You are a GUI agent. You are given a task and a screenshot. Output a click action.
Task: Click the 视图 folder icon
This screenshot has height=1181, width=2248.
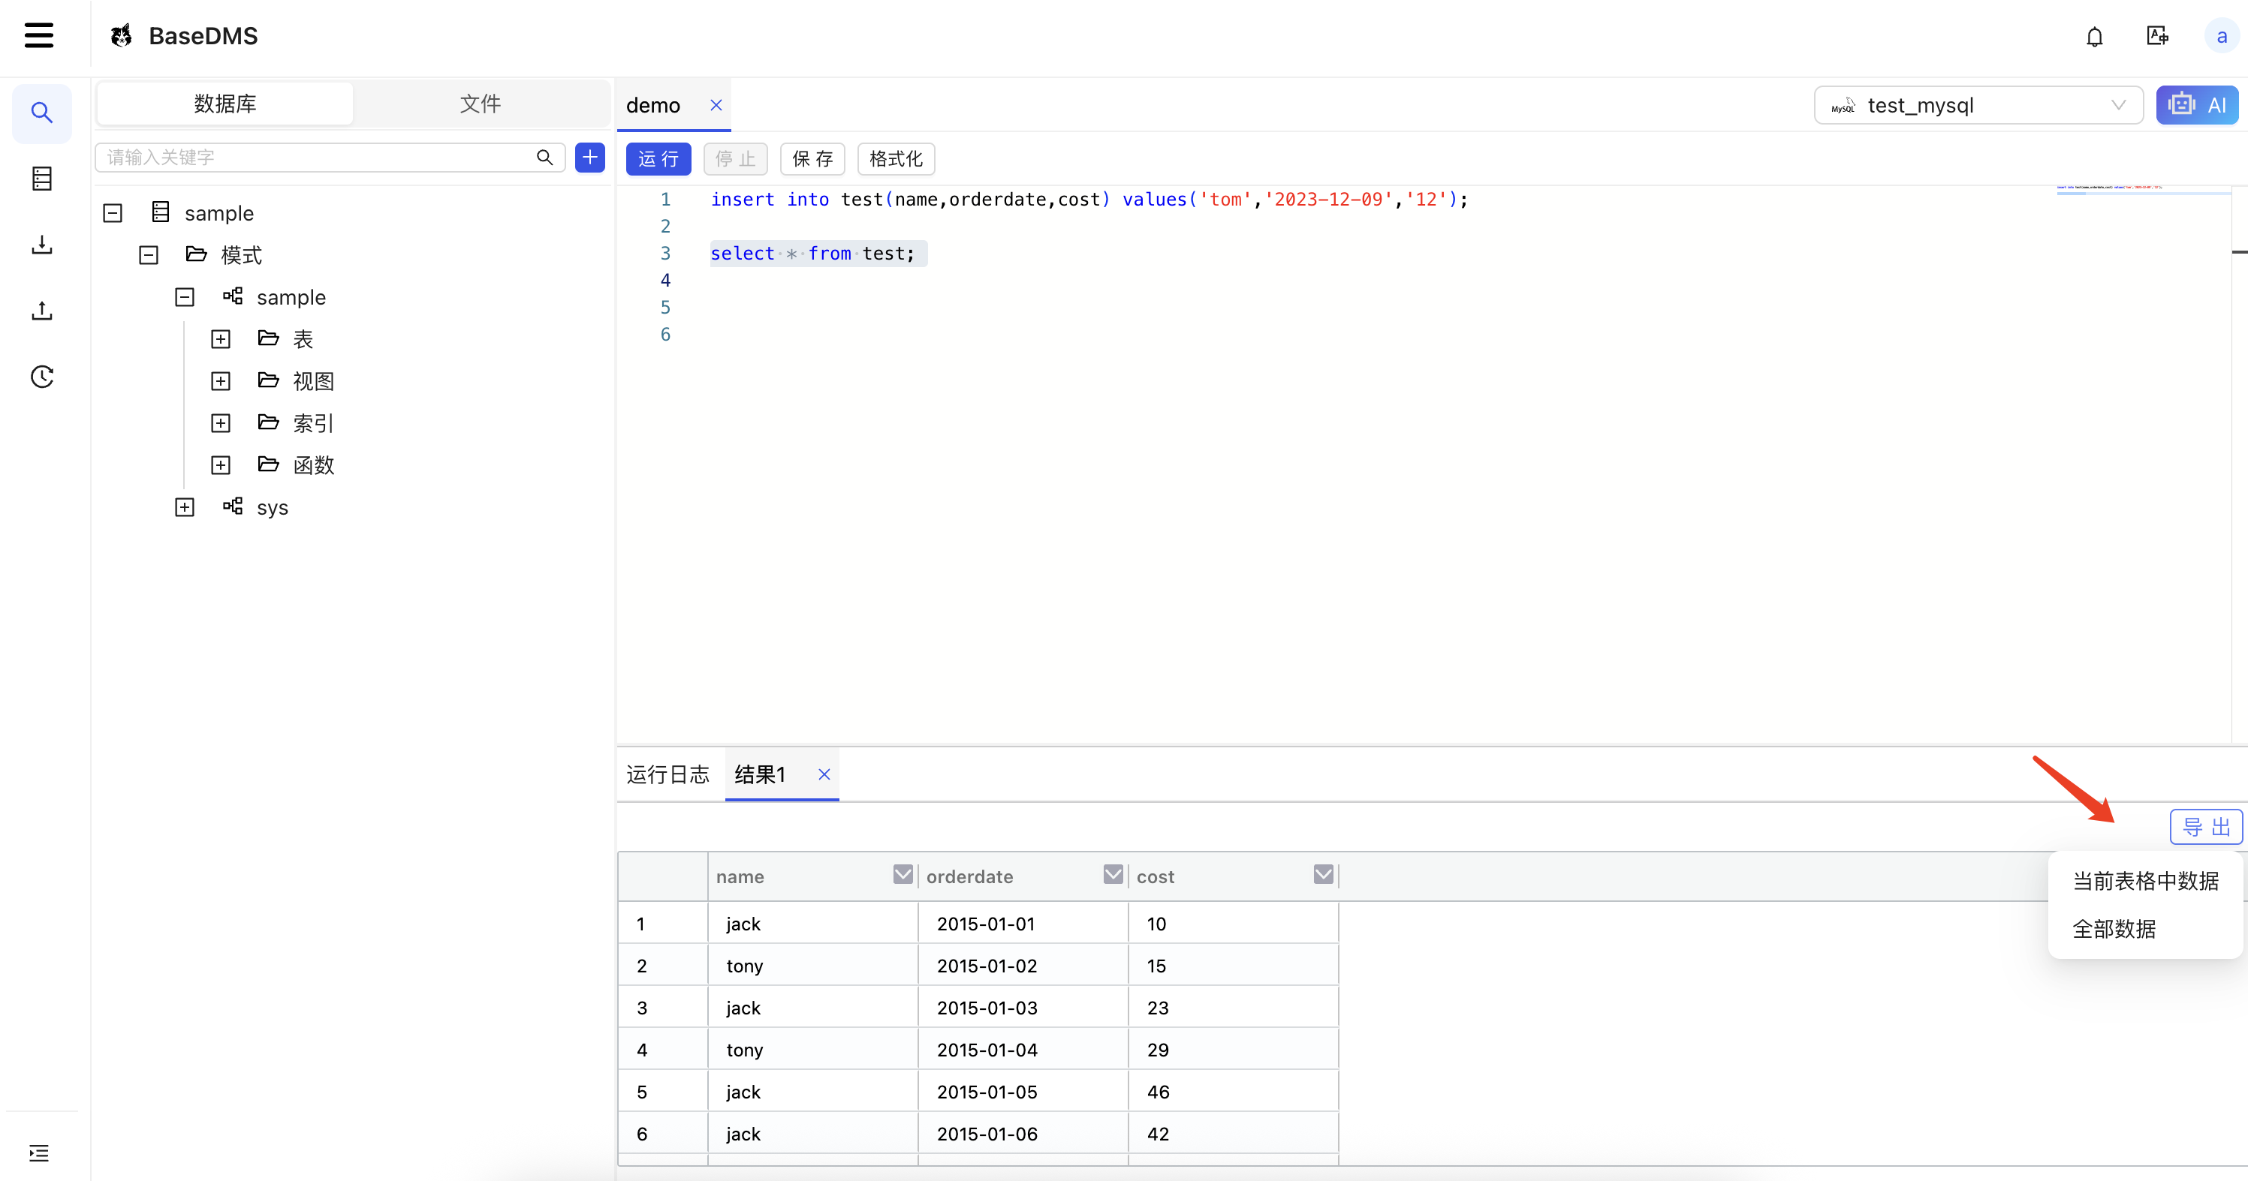(x=268, y=380)
